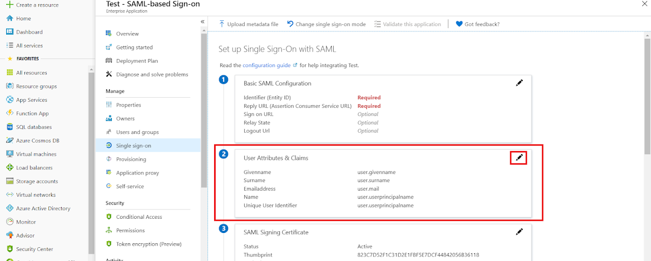Click the Security Center shield icon
The height and width of the screenshot is (261, 651).
pyautogui.click(x=9, y=249)
